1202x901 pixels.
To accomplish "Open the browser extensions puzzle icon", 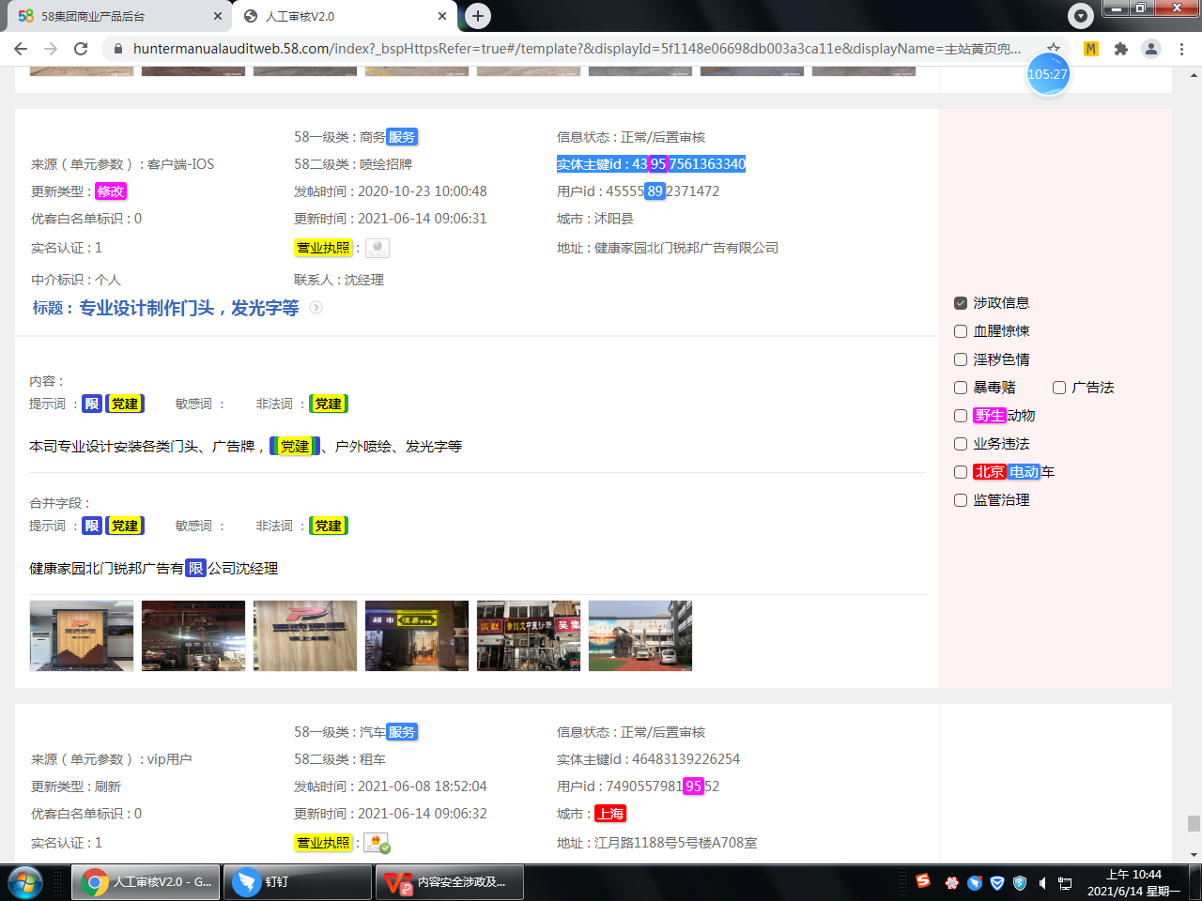I will tap(1120, 49).
